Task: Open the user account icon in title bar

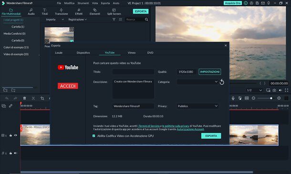Action: click(251, 3)
